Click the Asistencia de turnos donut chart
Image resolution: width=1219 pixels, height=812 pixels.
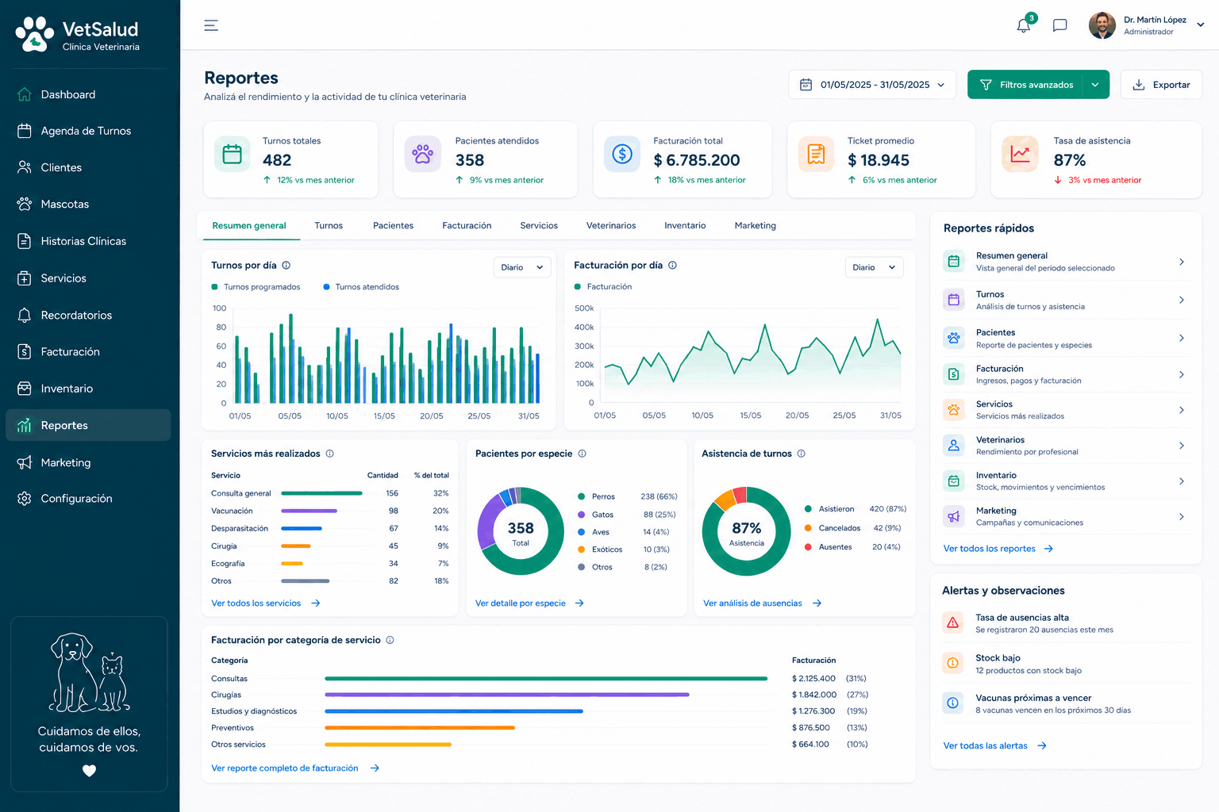pos(747,531)
